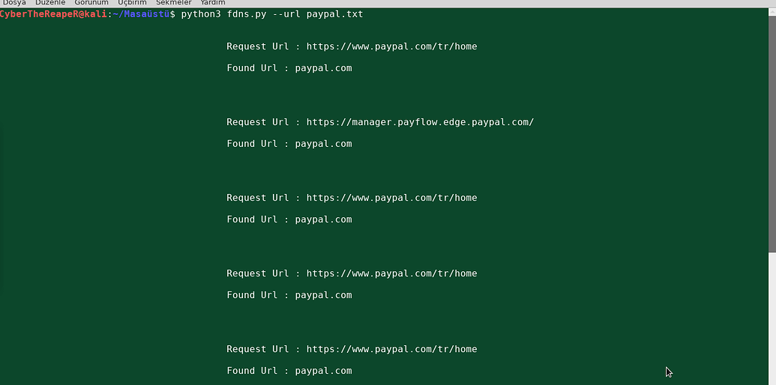Click the ~/Masaüstü path in prompt
The width and height of the screenshot is (776, 385).
(x=141, y=13)
